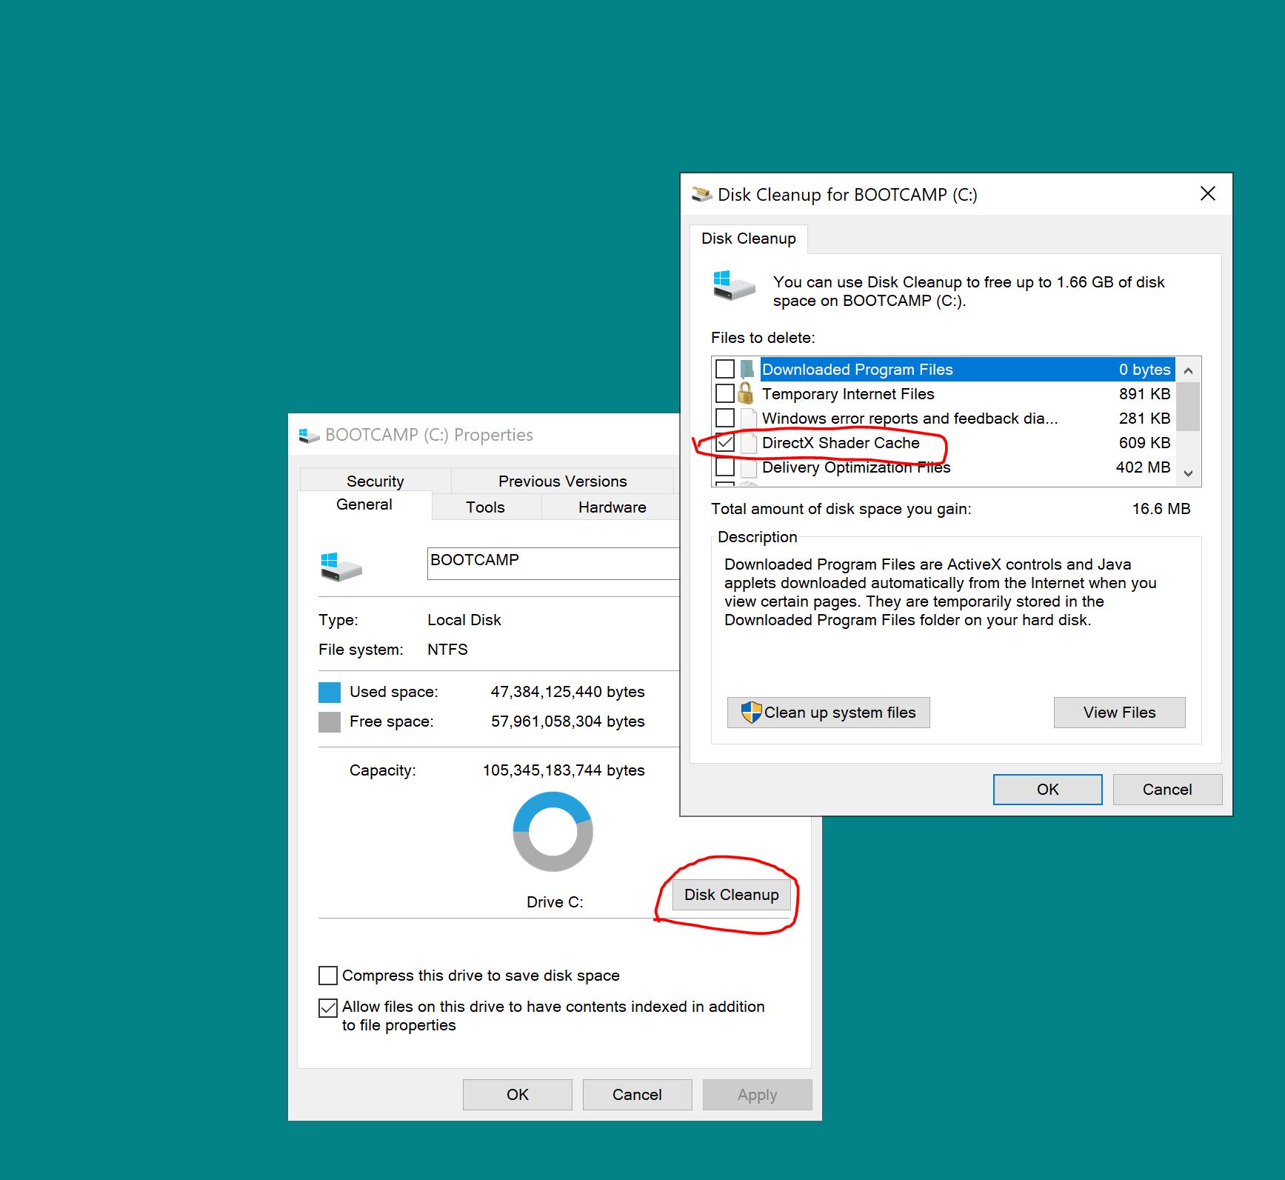Image resolution: width=1285 pixels, height=1180 pixels.
Task: Select the Windows error reports list row
Action: pyautogui.click(x=944, y=418)
